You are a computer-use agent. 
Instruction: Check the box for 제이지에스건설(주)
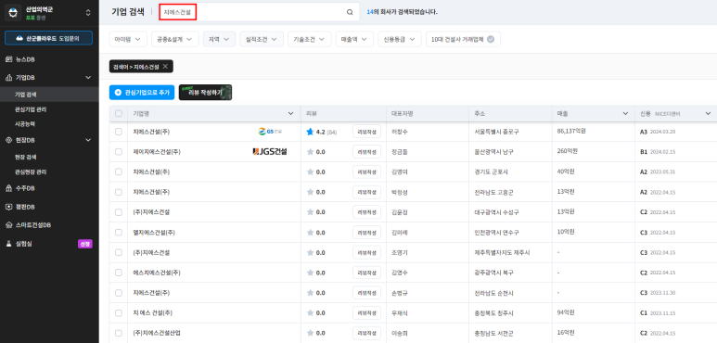coord(119,152)
